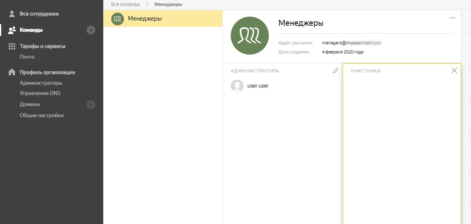Go to Администраторы in sidebar
Viewport: 471px width, 224px height.
41,83
